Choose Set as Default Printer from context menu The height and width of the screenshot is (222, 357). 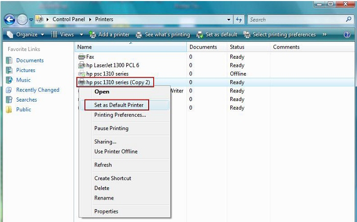click(x=119, y=105)
